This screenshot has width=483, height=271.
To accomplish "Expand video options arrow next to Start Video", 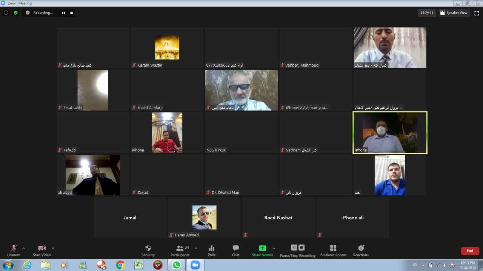I will point(53,248).
